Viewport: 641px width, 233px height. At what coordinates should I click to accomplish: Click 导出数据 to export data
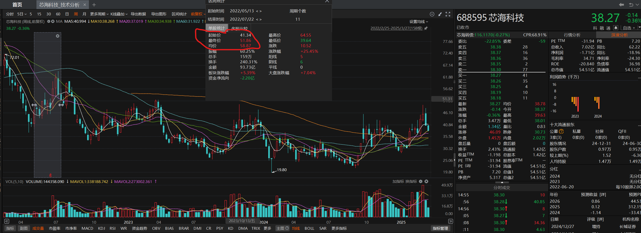pyautogui.click(x=138, y=14)
